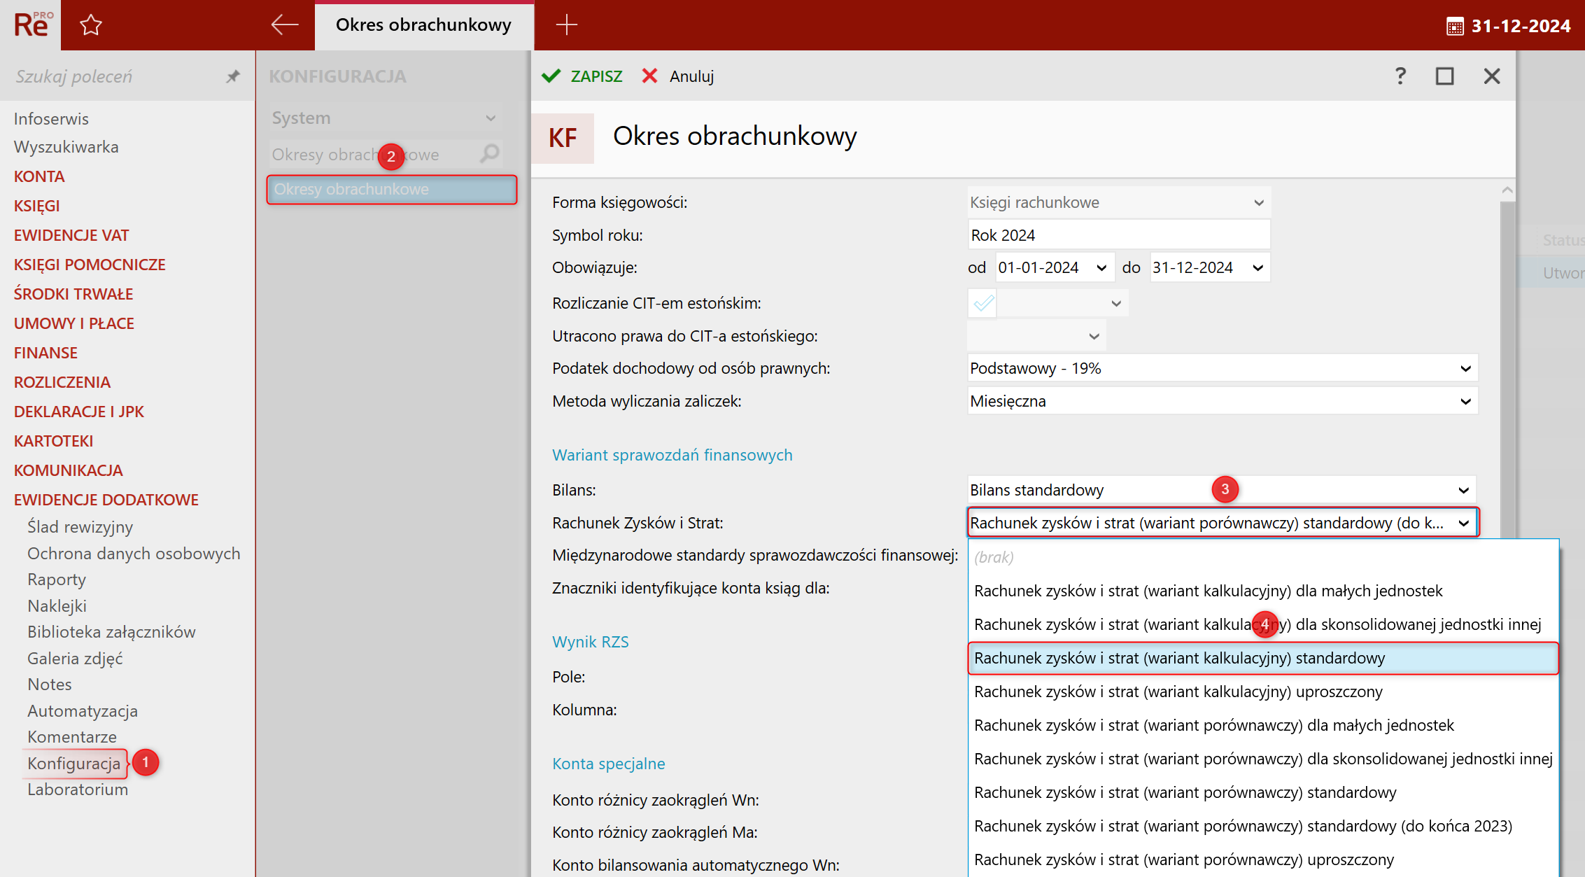
Task: Open the ROZLICZENIA section
Action: point(62,382)
